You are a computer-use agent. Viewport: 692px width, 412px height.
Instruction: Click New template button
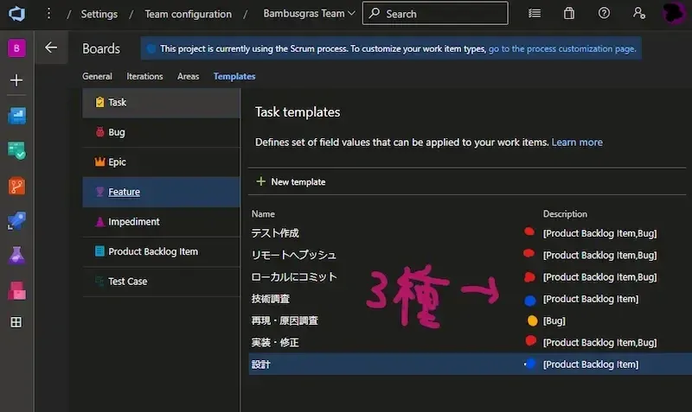(x=291, y=181)
